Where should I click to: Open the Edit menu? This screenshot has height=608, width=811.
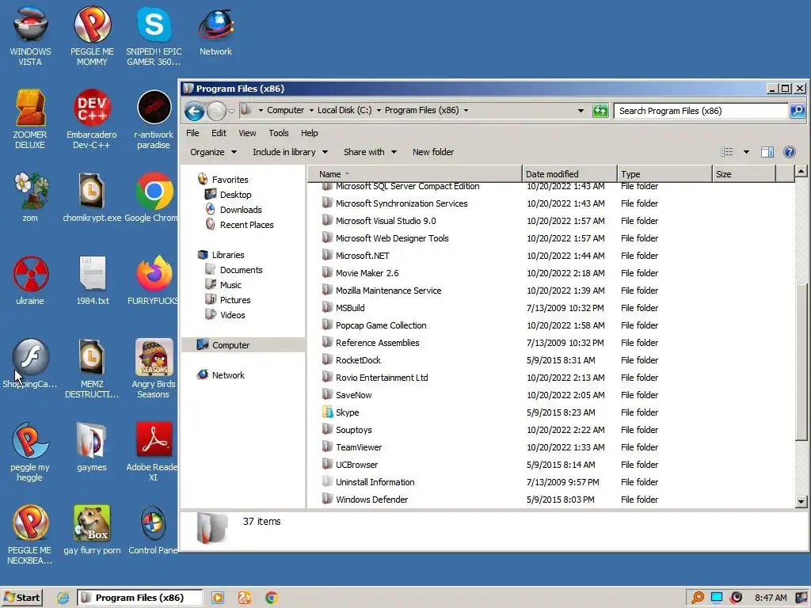click(219, 133)
